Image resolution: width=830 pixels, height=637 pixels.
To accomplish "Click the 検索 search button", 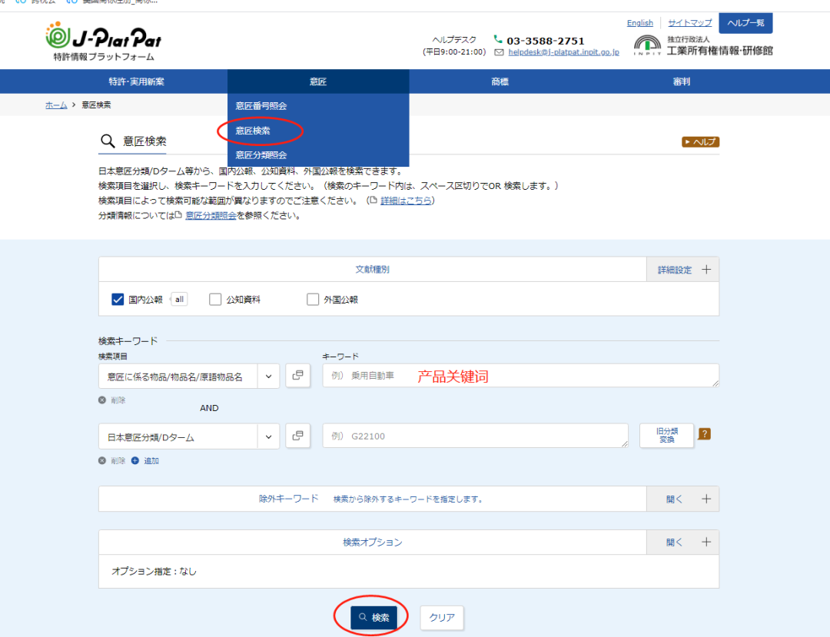I will [373, 618].
